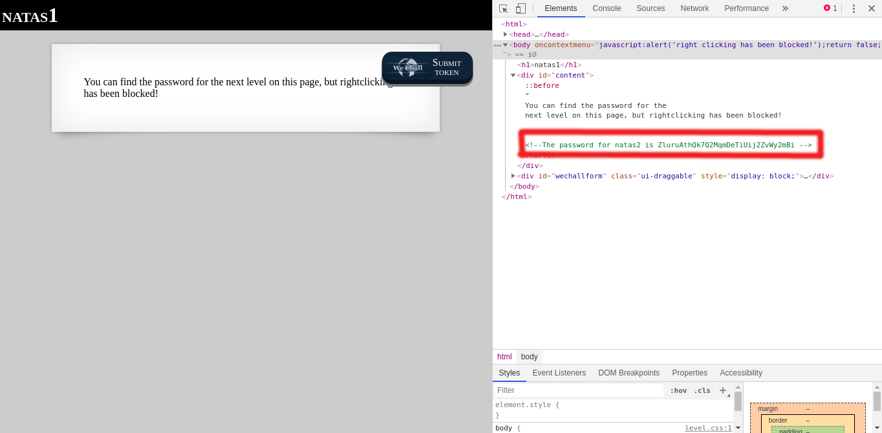Add a new style rule with plus icon
This screenshot has width=882, height=433.
click(724, 390)
